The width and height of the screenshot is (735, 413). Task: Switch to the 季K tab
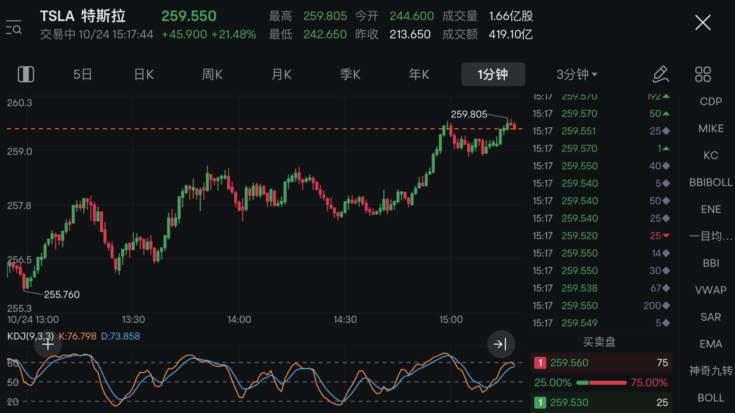[x=350, y=74]
